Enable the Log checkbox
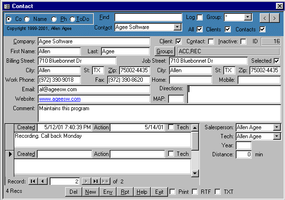The height and width of the screenshot is (200, 285). pos(199,18)
